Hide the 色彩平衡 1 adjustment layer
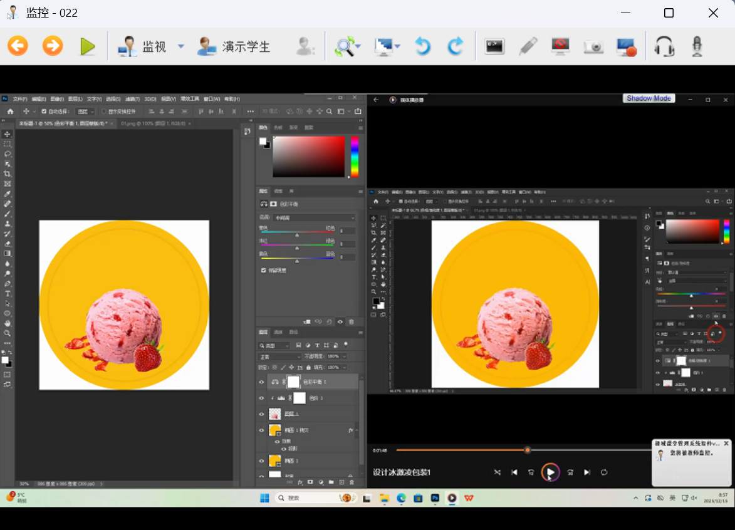 (262, 382)
